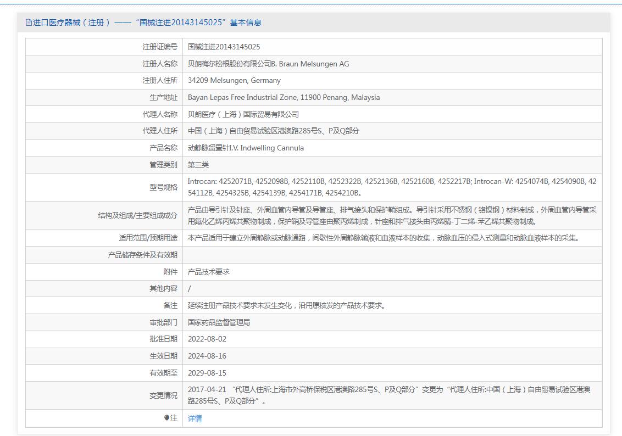This screenshot has width=622, height=436.
Task: Click the 产品技术要求 attachment entry
Action: (x=209, y=272)
